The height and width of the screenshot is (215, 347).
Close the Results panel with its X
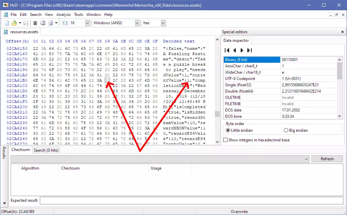[x=4, y=203]
